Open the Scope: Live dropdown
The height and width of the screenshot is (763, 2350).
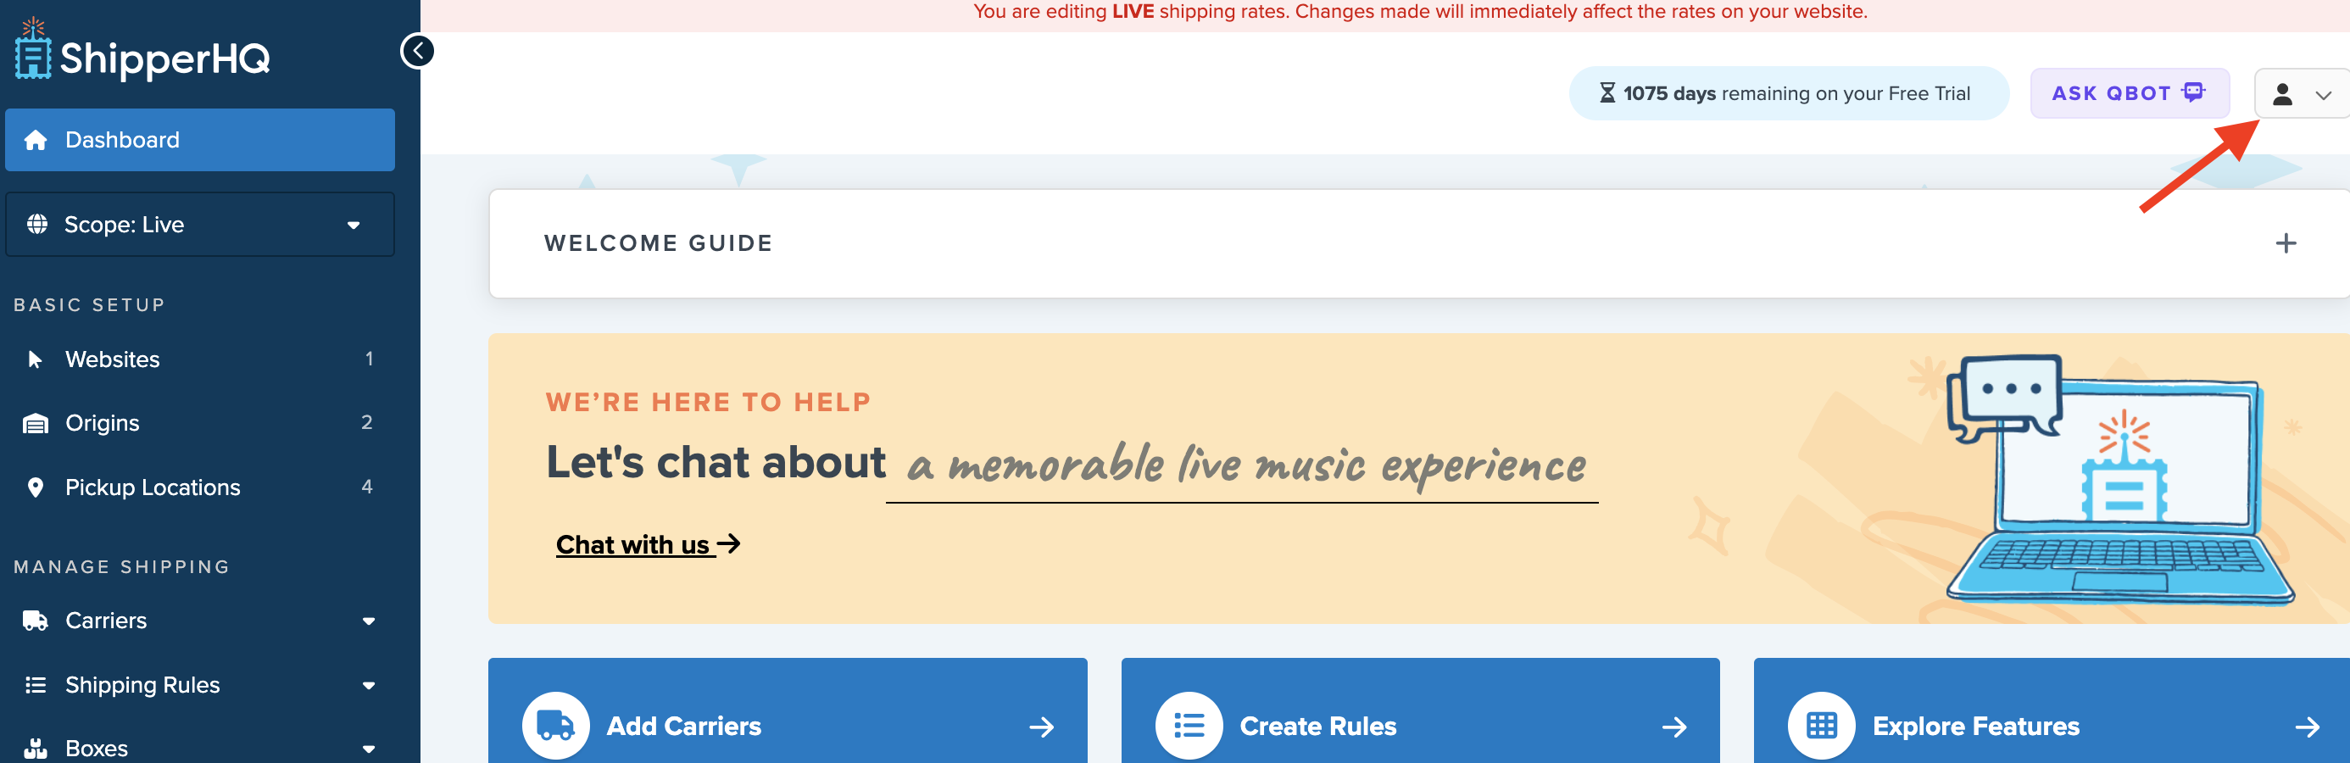200,225
